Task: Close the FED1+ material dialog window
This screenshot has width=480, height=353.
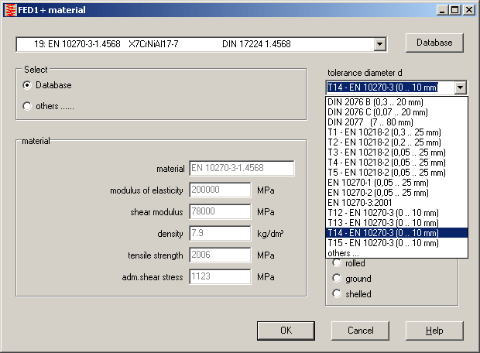Action: [x=468, y=10]
